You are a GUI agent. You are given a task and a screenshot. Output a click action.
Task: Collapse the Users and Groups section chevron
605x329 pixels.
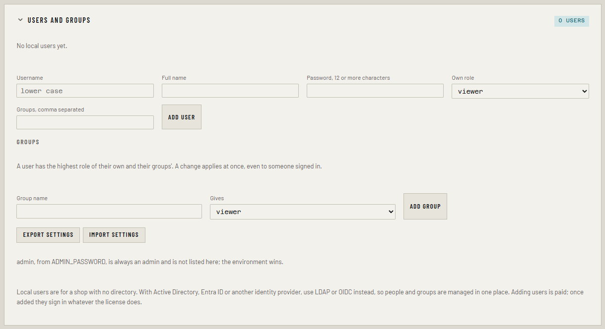(x=20, y=20)
